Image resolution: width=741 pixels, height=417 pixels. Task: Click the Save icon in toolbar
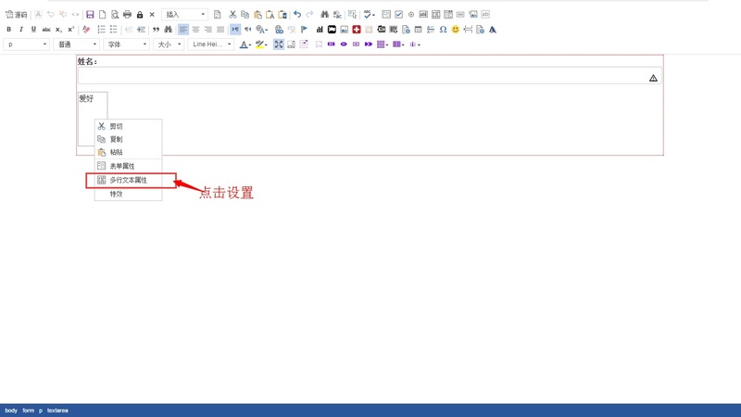click(x=90, y=15)
